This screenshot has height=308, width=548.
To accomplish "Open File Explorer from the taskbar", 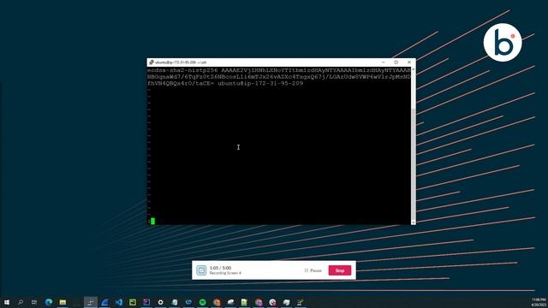I will pyautogui.click(x=63, y=302).
